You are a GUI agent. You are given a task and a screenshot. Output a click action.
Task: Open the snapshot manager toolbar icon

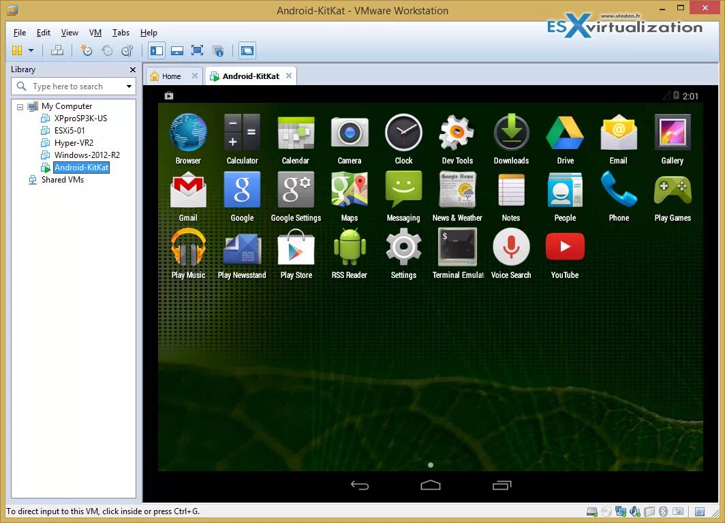click(127, 50)
